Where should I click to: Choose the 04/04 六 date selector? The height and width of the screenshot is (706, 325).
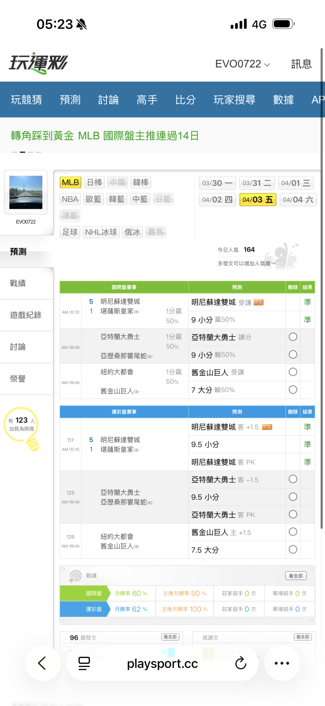click(x=298, y=200)
